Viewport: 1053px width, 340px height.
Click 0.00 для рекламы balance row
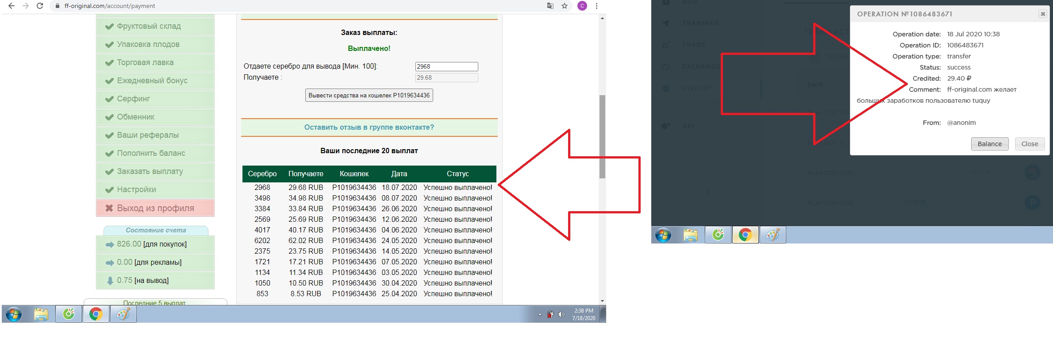point(155,263)
